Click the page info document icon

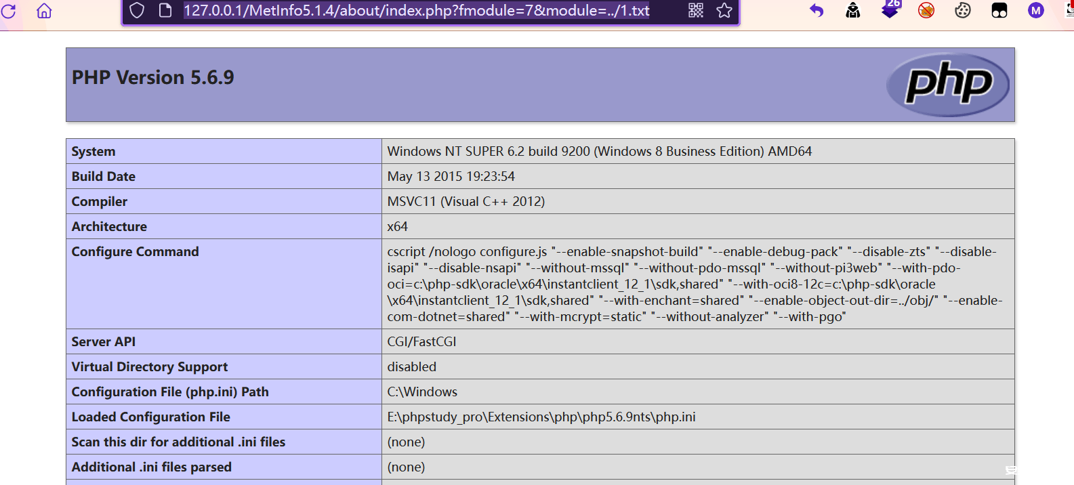(165, 10)
